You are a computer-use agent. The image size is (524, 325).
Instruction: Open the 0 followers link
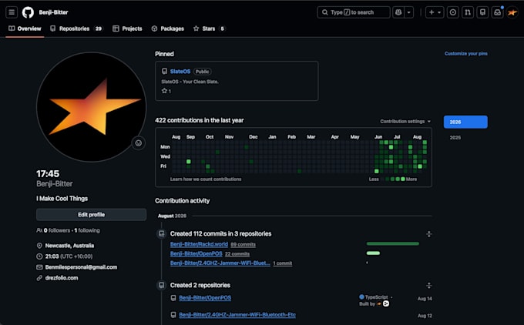click(57, 230)
